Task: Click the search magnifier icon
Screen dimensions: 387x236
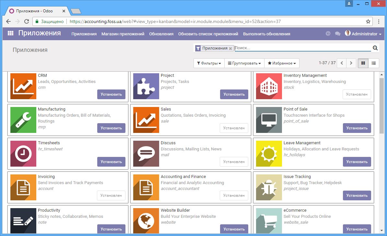Action: pyautogui.click(x=375, y=48)
